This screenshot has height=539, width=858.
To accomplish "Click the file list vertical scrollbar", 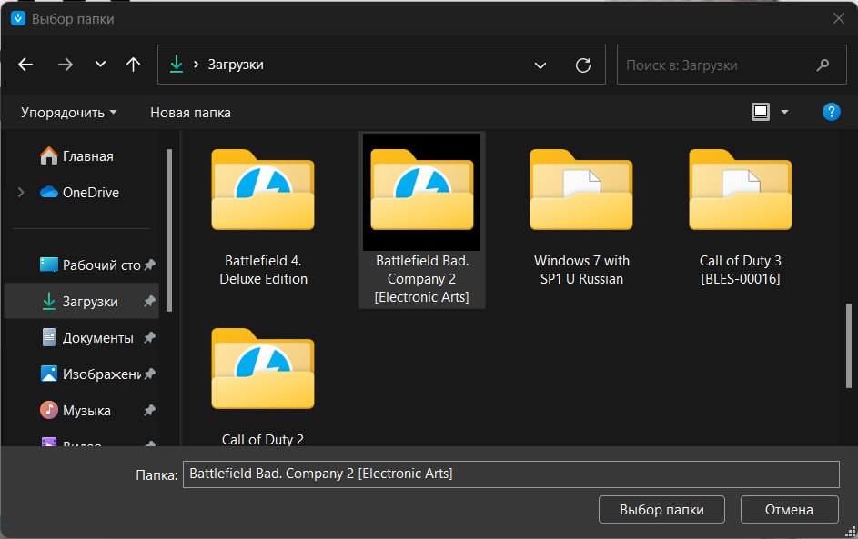I will (x=850, y=345).
